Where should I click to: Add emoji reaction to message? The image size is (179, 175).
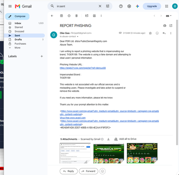point(157,33)
